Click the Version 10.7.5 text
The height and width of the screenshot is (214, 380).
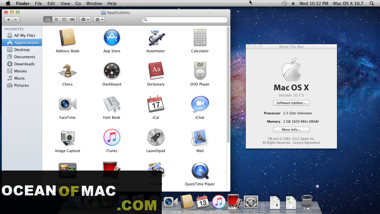[291, 95]
